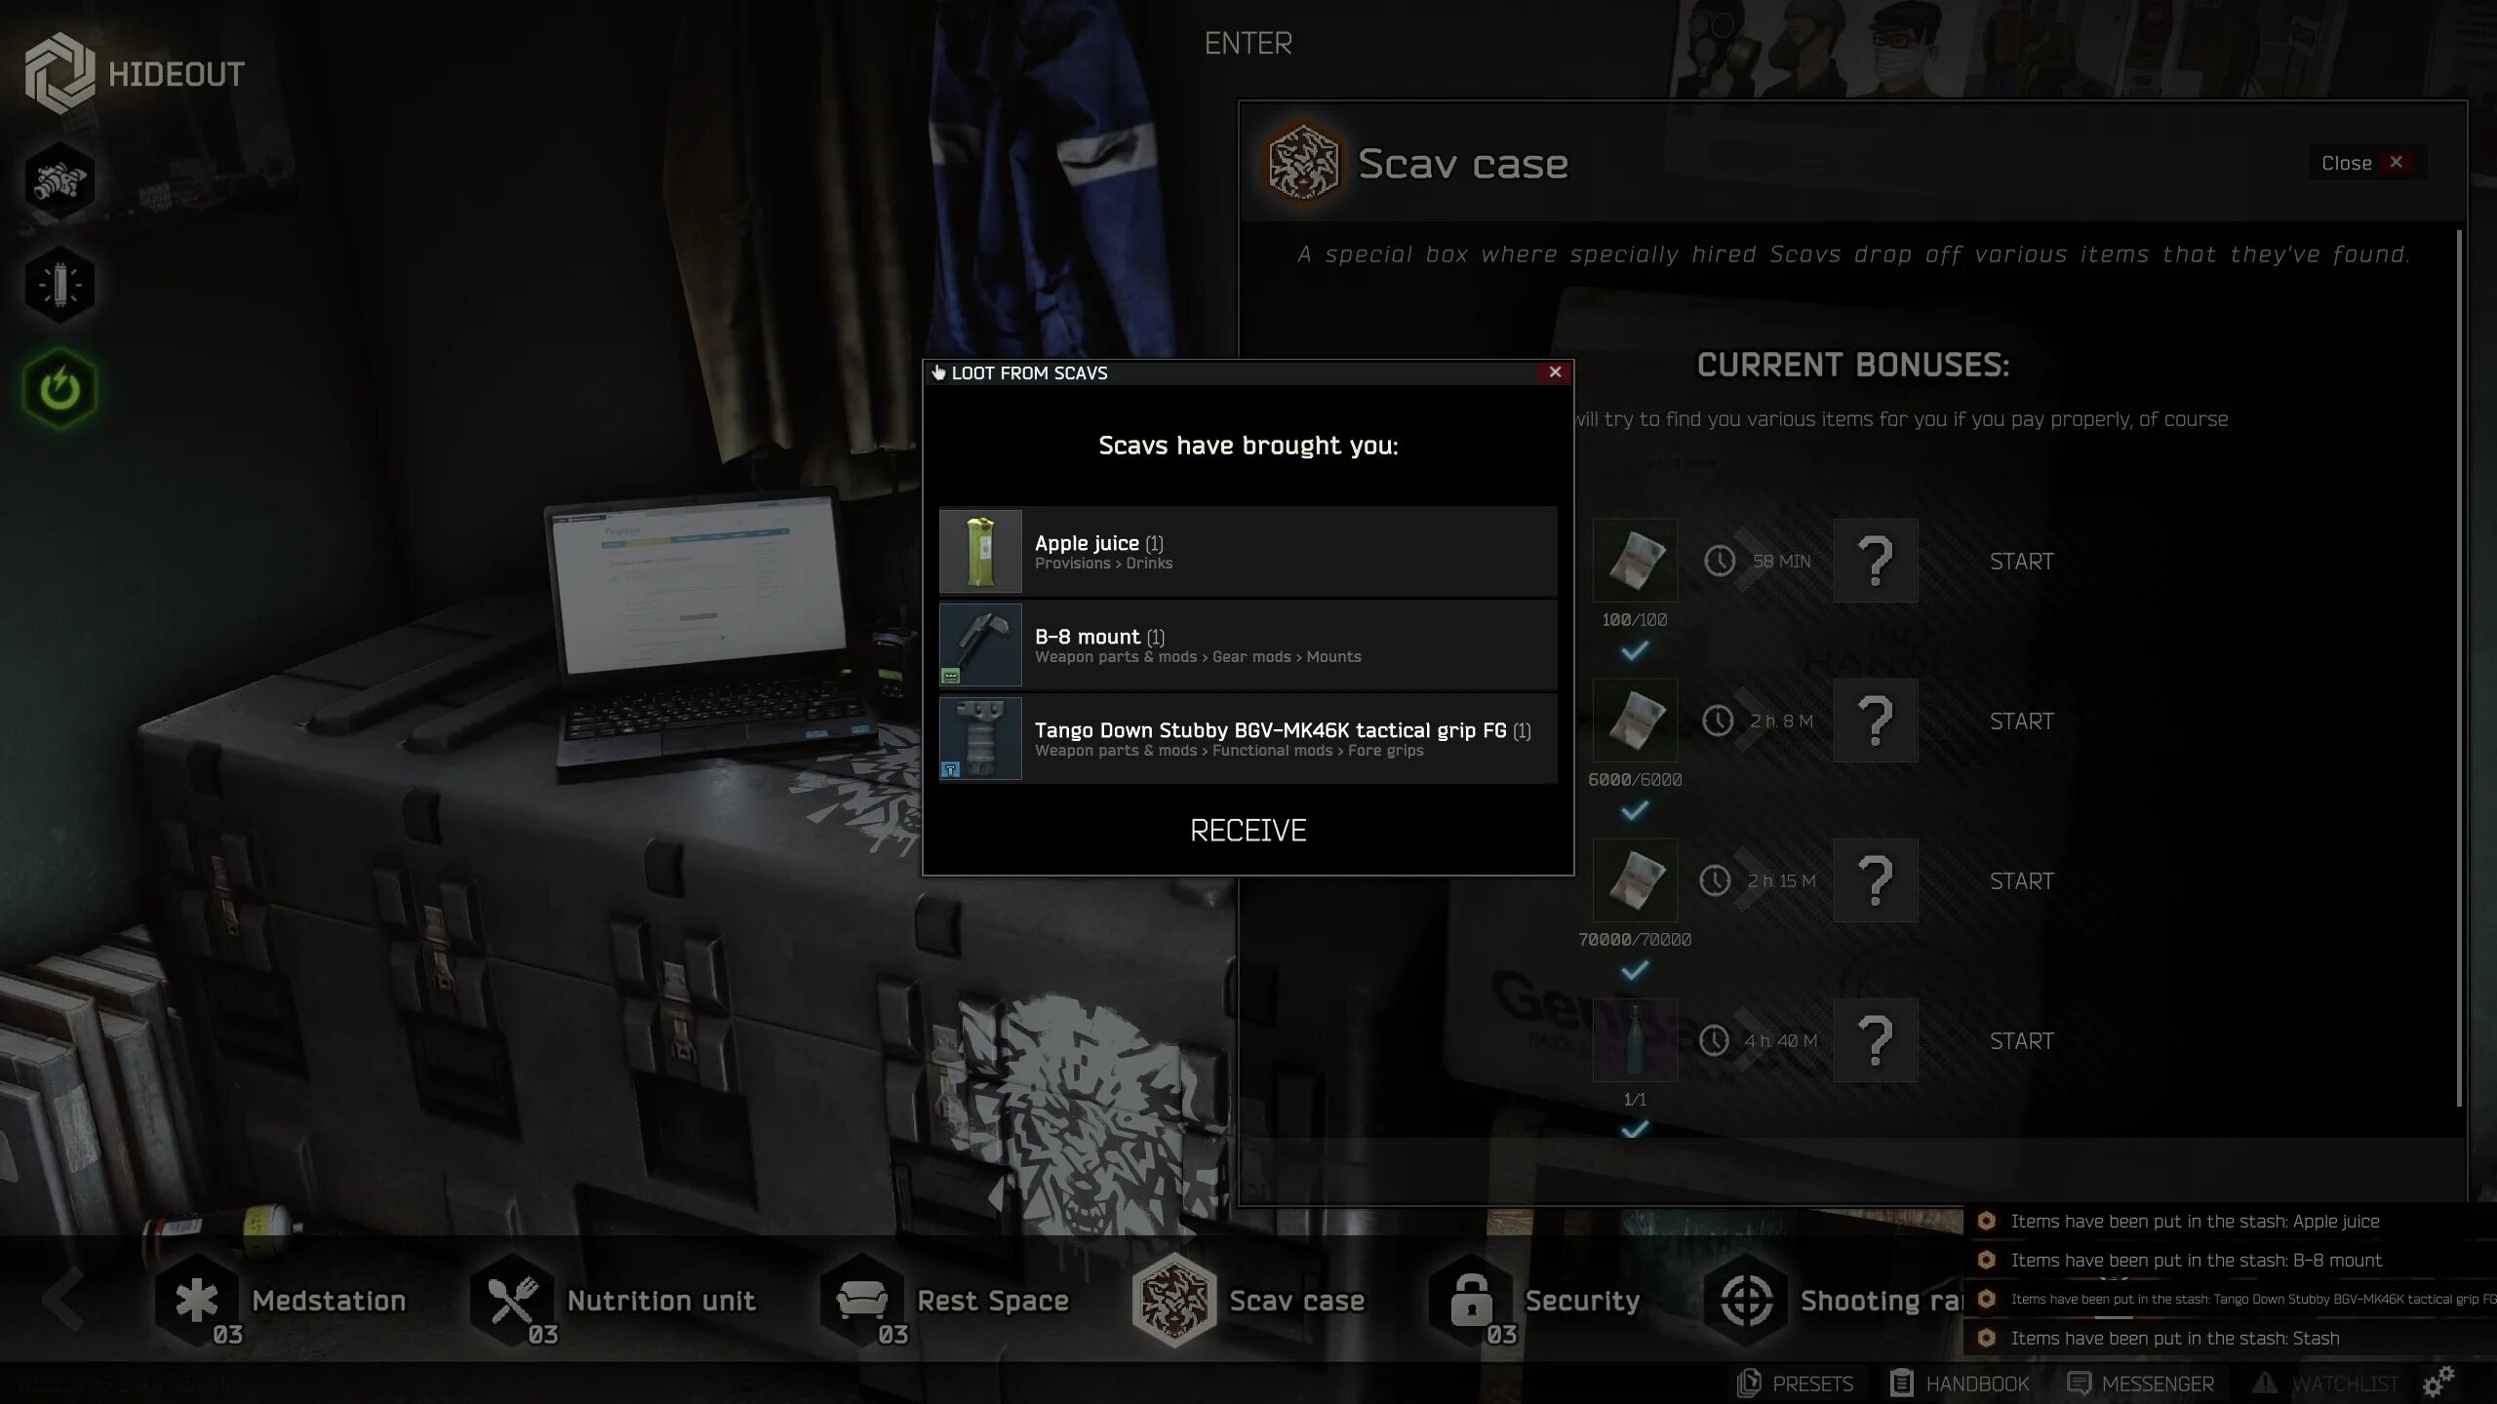Expand the B-8 mount item details
This screenshot has height=1404, width=2497.
1248,644
